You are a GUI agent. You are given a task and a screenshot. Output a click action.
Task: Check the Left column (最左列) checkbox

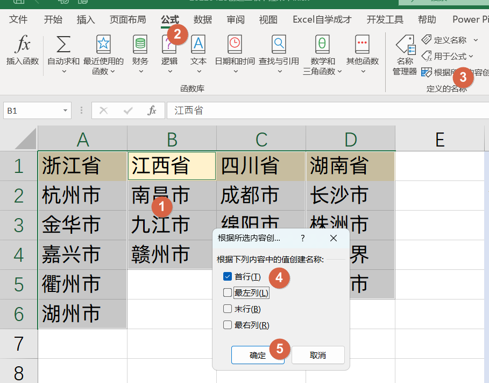point(228,293)
